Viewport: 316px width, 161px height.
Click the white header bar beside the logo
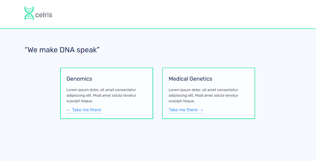pyautogui.click(x=185, y=14)
